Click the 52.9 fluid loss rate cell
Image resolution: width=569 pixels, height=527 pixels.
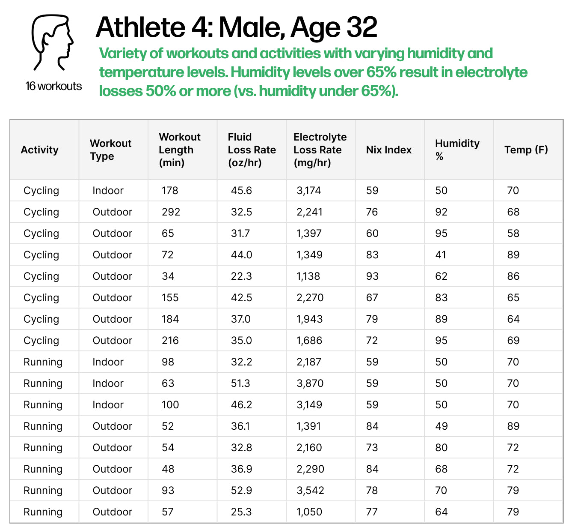tap(241, 491)
